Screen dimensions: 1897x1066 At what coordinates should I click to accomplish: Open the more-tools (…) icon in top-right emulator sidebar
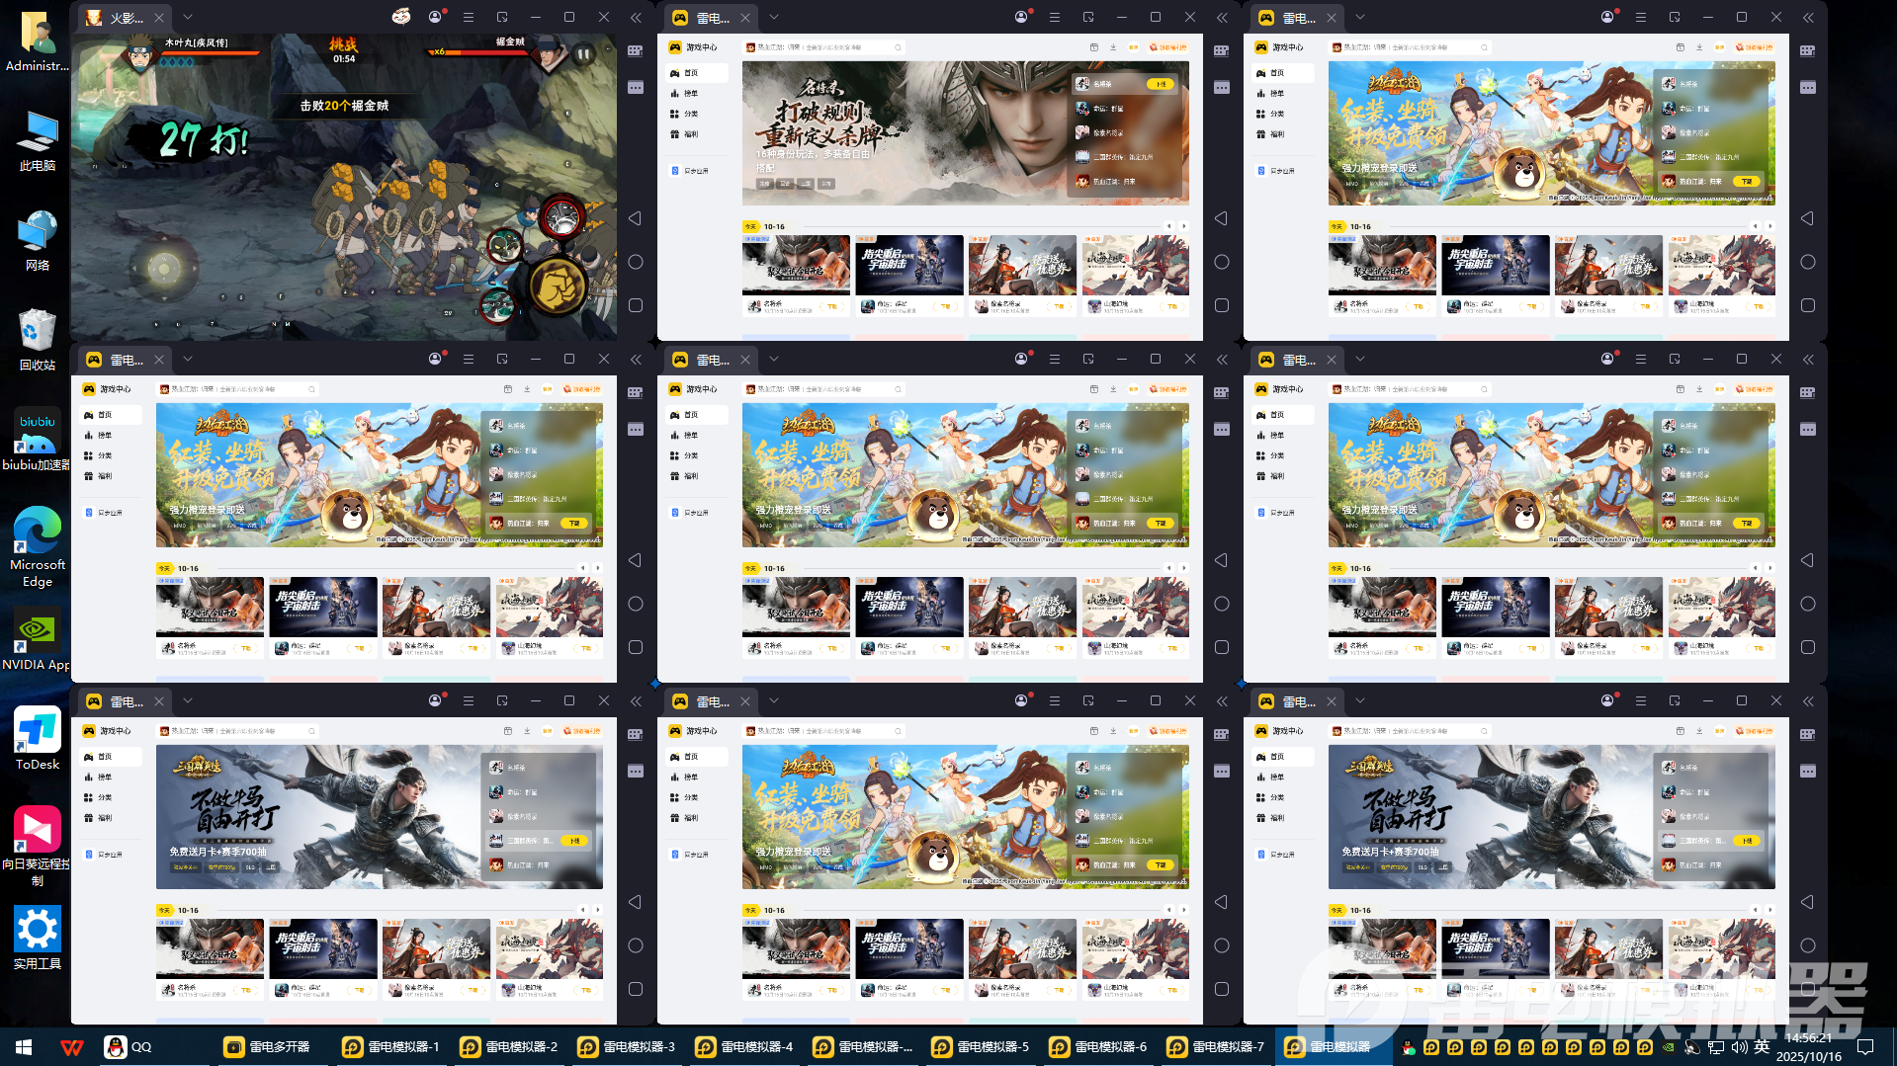click(1808, 88)
